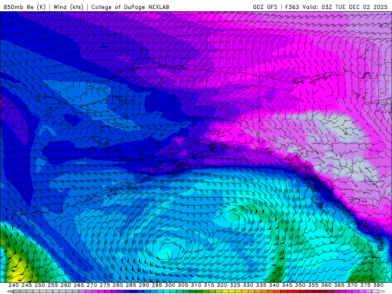Screen dimensions: 392x294
Task: Click the 355 value on the color scale
Action: [x=313, y=285]
